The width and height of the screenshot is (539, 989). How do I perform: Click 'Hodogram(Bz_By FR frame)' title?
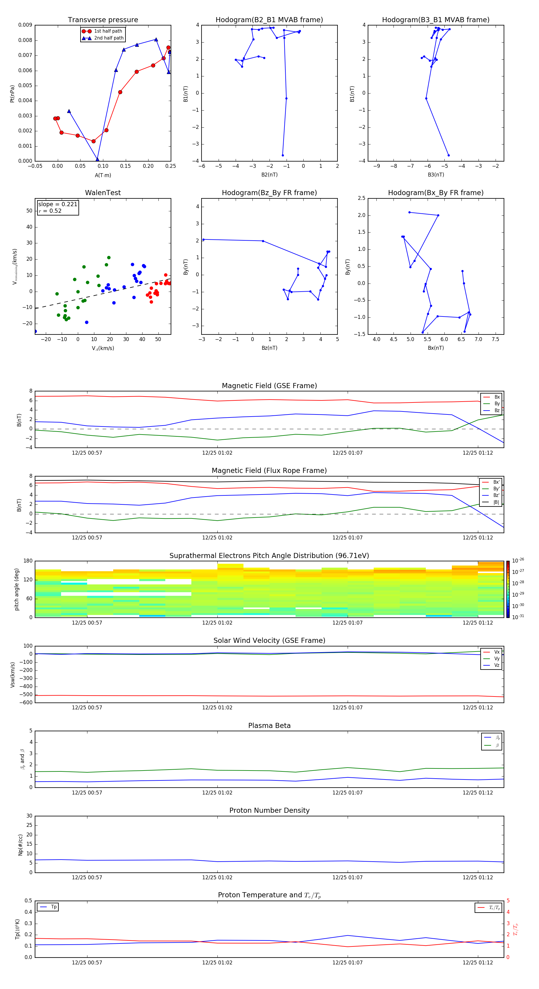point(269,193)
